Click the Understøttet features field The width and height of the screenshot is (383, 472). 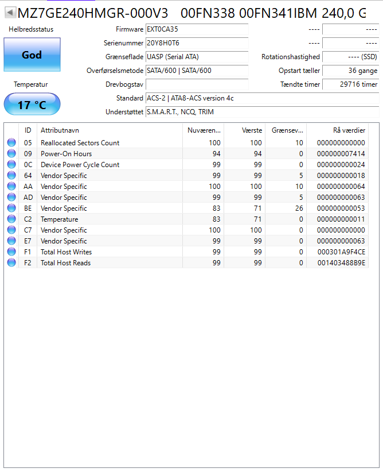262,112
